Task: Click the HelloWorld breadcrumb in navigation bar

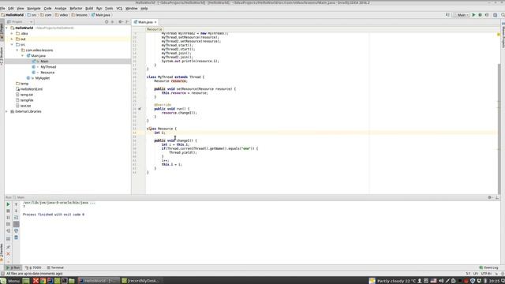Action: tap(13, 15)
